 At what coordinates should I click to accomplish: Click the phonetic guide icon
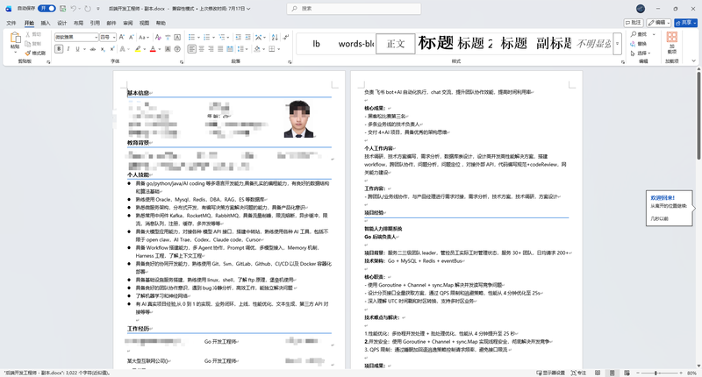(x=168, y=37)
